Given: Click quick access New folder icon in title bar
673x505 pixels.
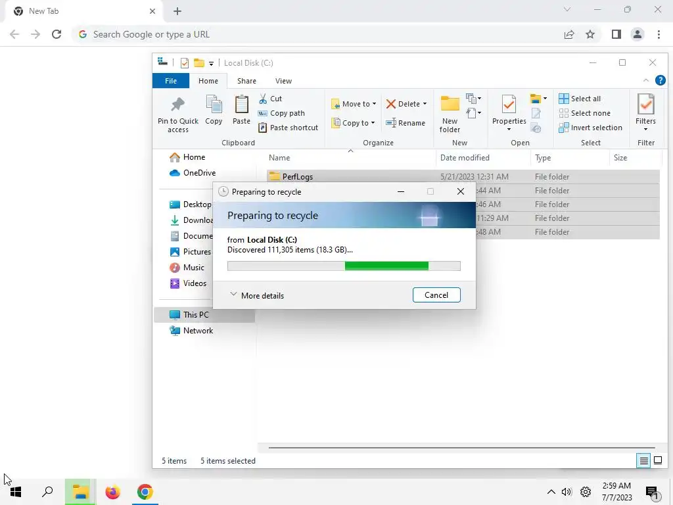Looking at the screenshot, I should pos(198,63).
